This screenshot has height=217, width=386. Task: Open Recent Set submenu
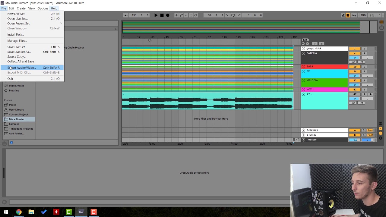pyautogui.click(x=32, y=24)
